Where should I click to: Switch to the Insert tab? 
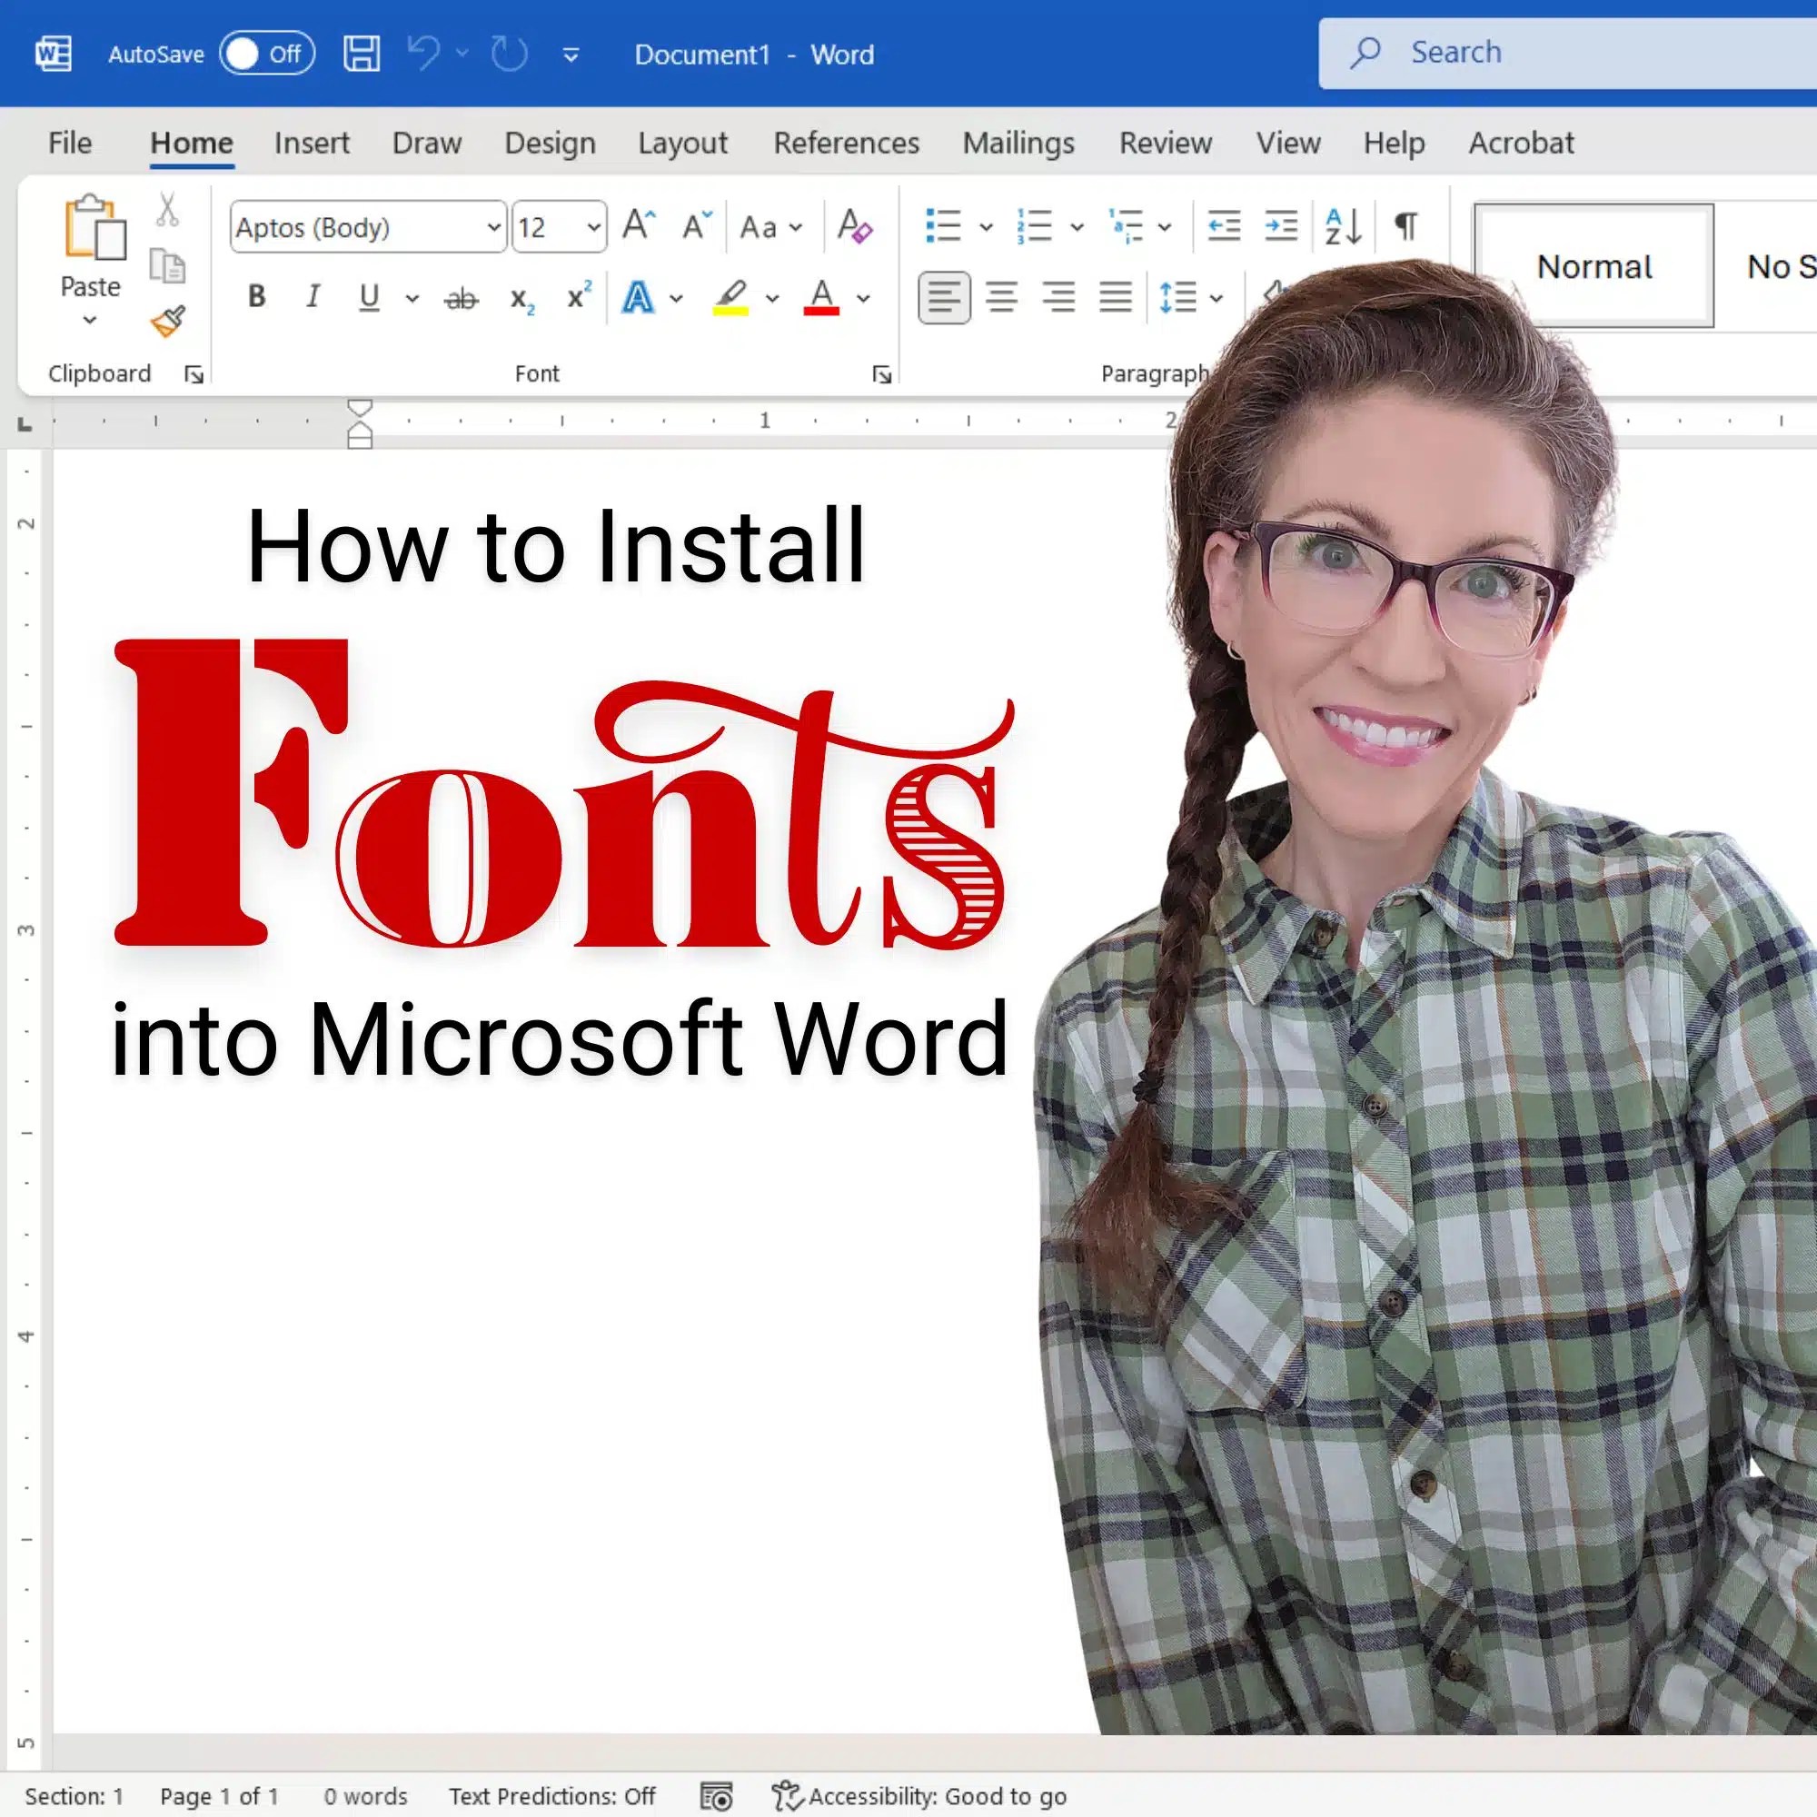[x=312, y=143]
